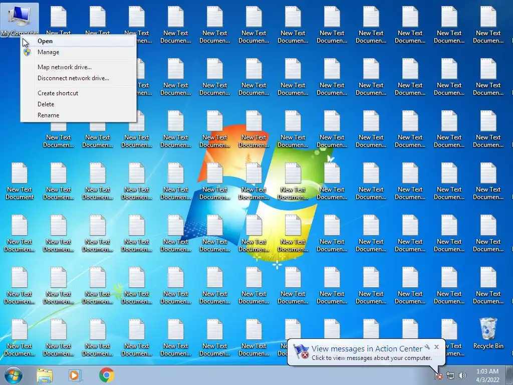Open balloon notification settings wrench icon
Viewport: 513px width, 385px height.
click(427, 347)
